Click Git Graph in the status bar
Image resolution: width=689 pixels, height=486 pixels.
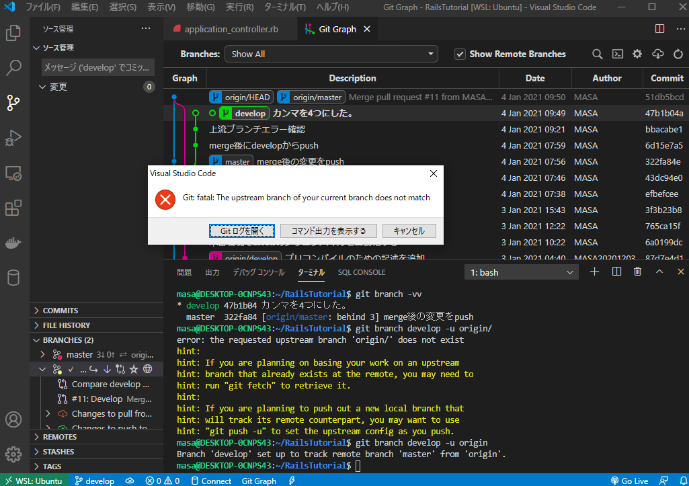point(259,481)
